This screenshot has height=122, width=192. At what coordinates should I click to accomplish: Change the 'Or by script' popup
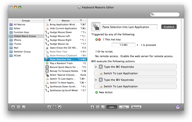tap(104, 52)
